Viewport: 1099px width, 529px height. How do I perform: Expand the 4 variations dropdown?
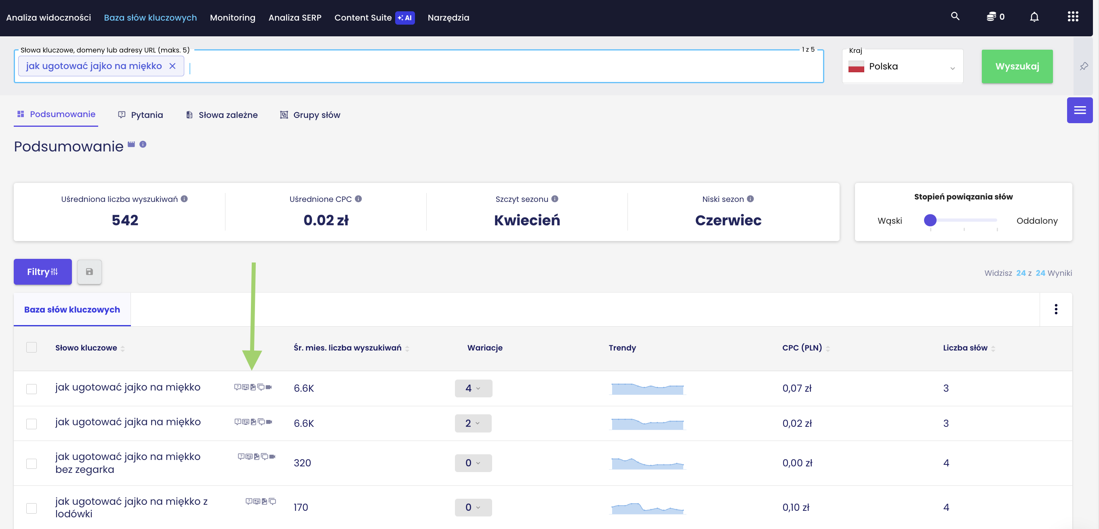pos(473,388)
